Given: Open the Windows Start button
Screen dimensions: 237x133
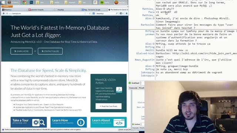Looking at the screenshot, I should [x=3, y=2].
